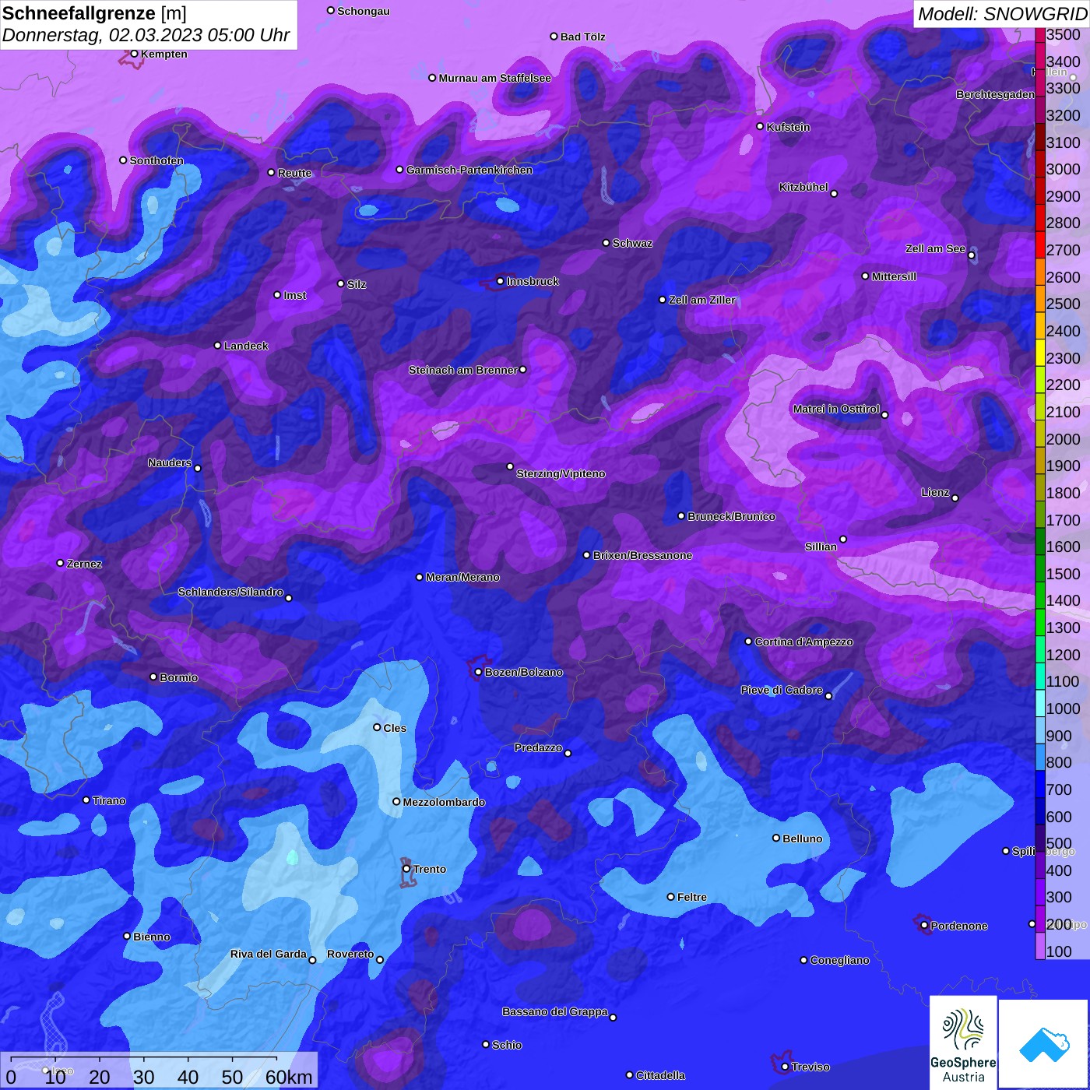Click the Steinach am Brenner label
The image size is (1090, 1090).
(463, 370)
